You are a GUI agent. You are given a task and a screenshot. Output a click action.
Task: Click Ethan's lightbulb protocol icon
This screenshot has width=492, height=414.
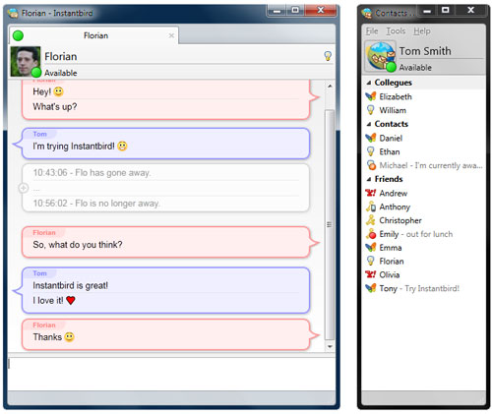coord(371,151)
